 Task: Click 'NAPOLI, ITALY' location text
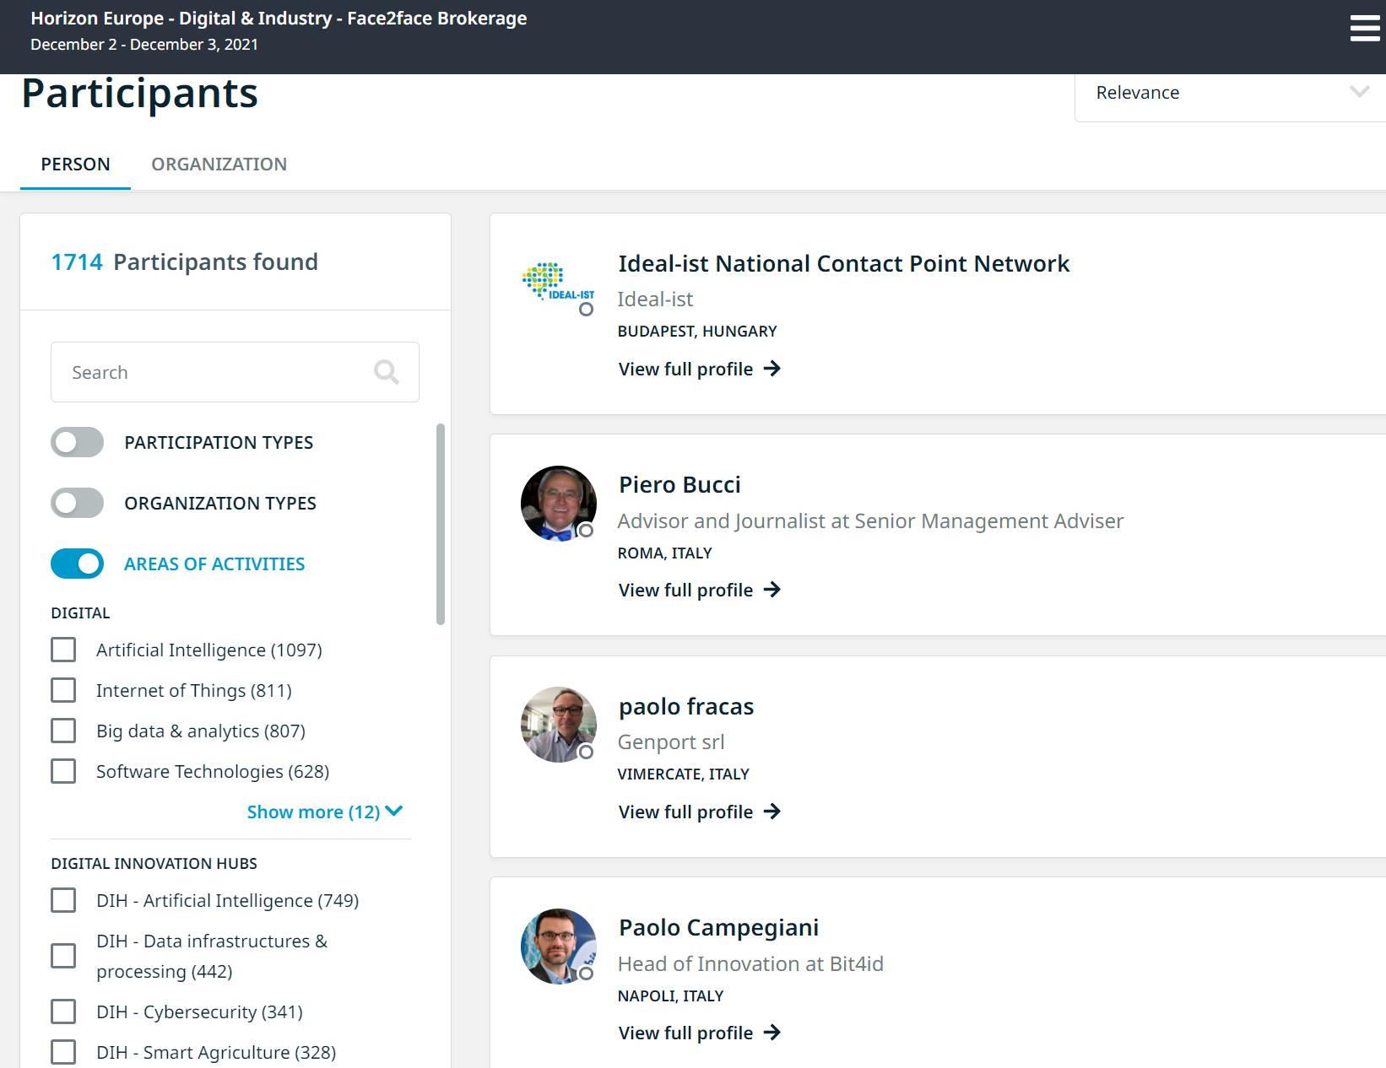tap(671, 996)
